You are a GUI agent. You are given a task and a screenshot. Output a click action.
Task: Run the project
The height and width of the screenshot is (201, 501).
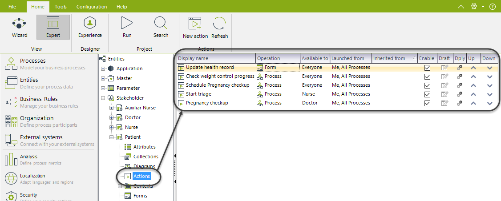[127, 28]
